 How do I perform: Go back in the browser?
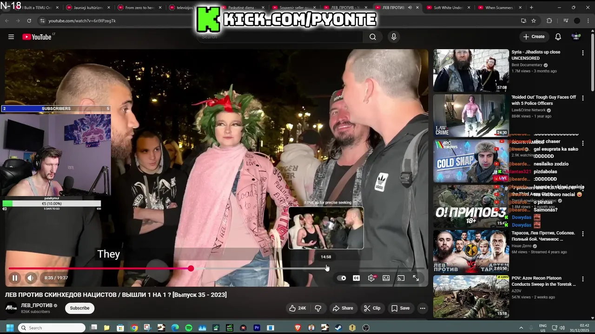(7, 20)
